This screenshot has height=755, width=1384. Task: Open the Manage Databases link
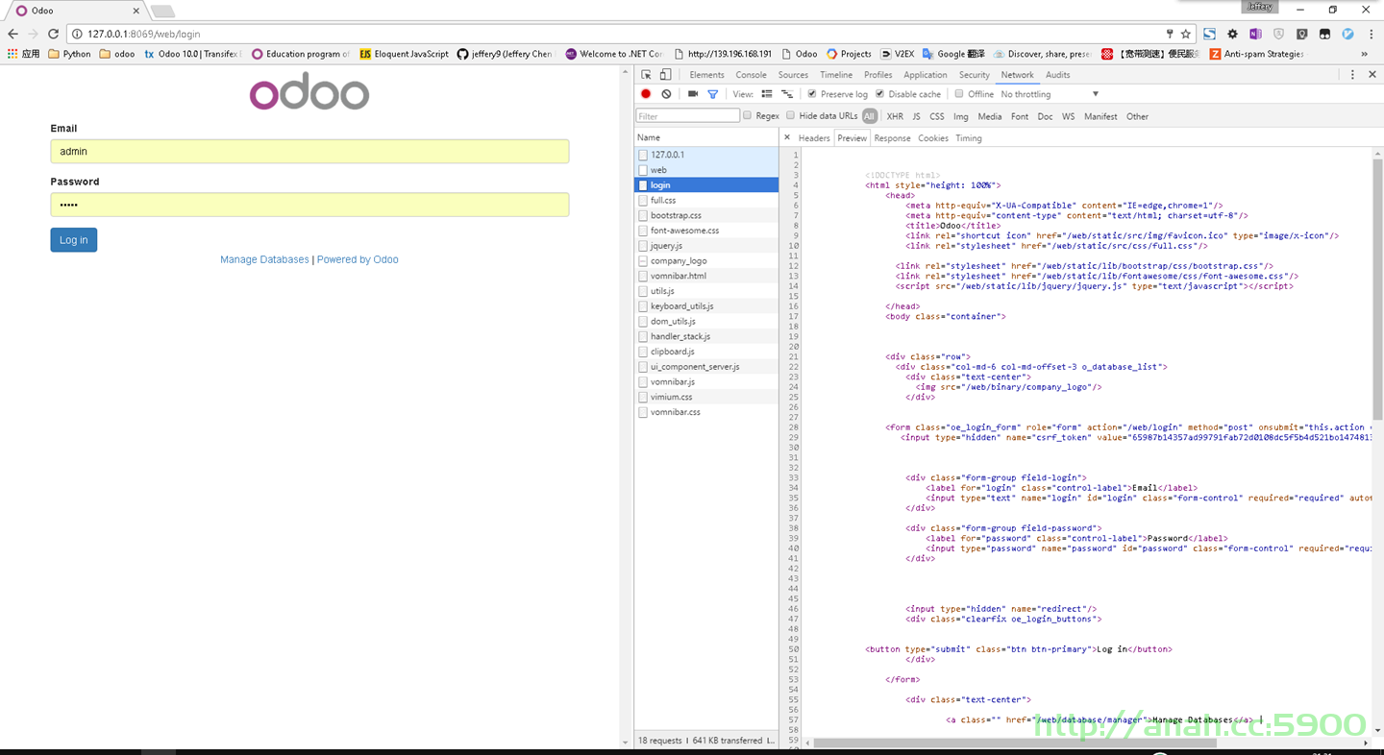click(x=264, y=259)
